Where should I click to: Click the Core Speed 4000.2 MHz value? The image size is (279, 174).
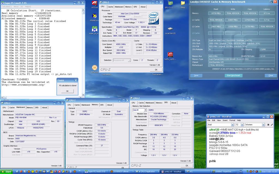point(121,44)
